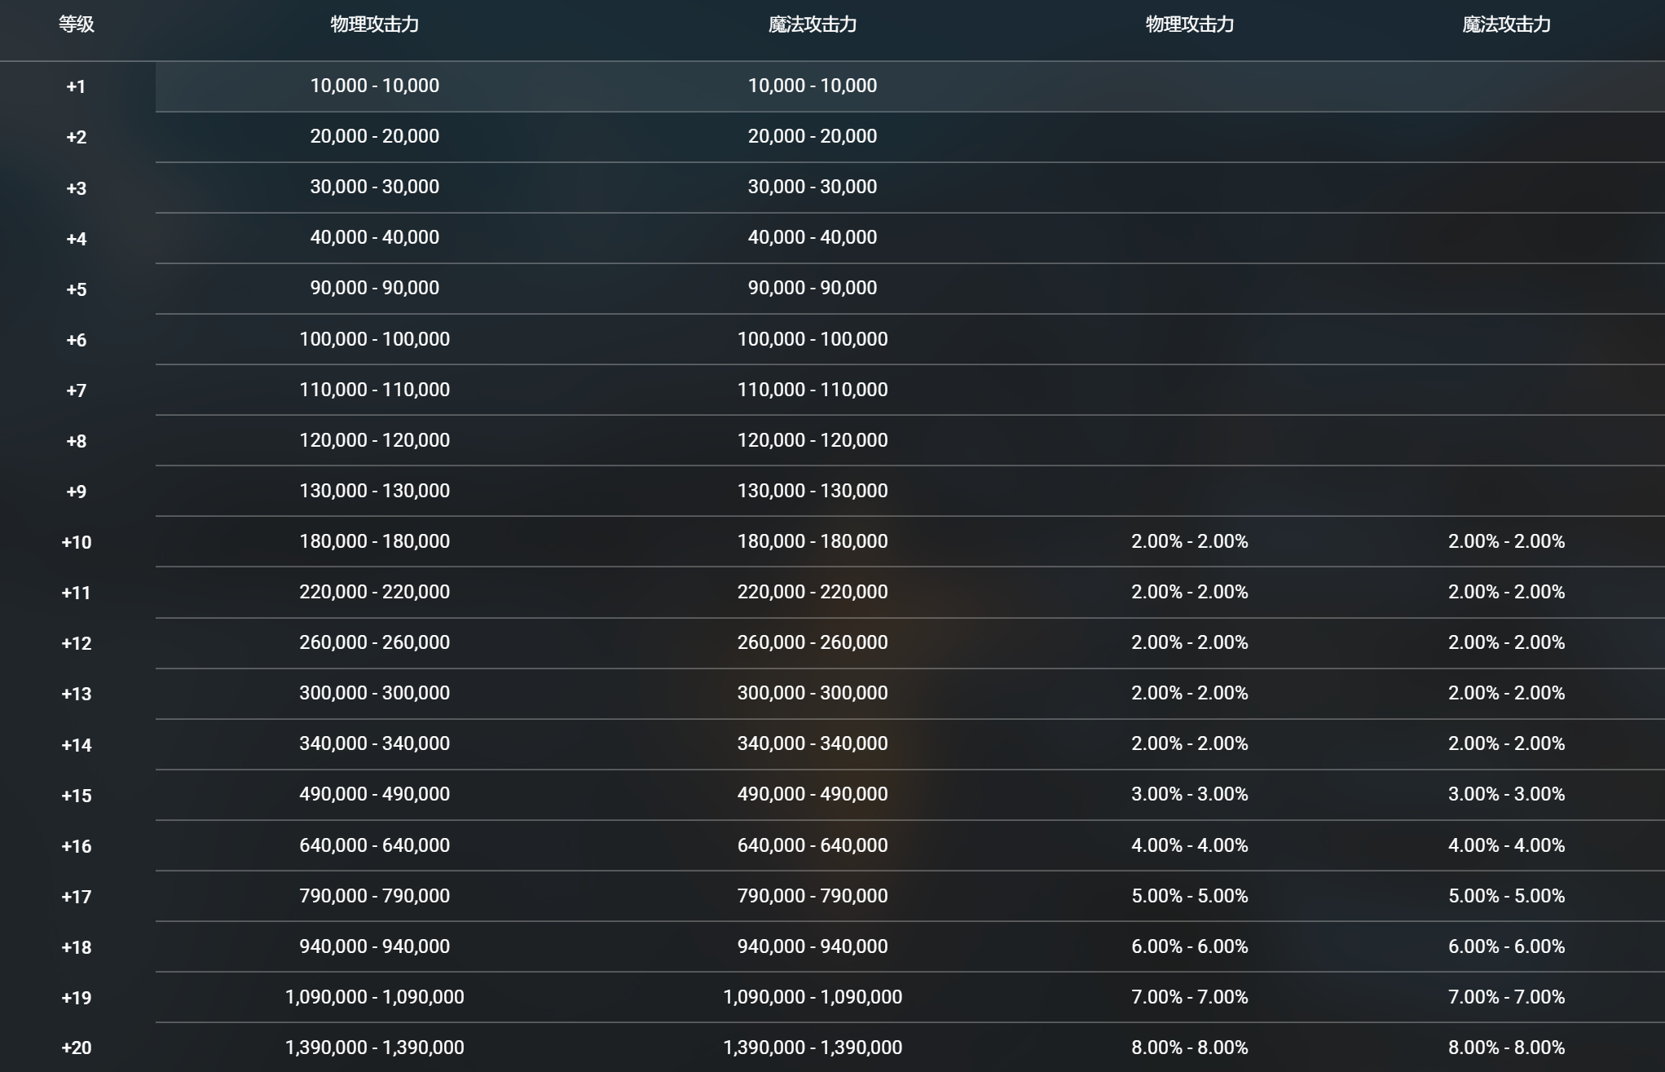Viewport: 1665px width, 1072px height.
Task: Select the +20 level row label
Action: tap(76, 1048)
